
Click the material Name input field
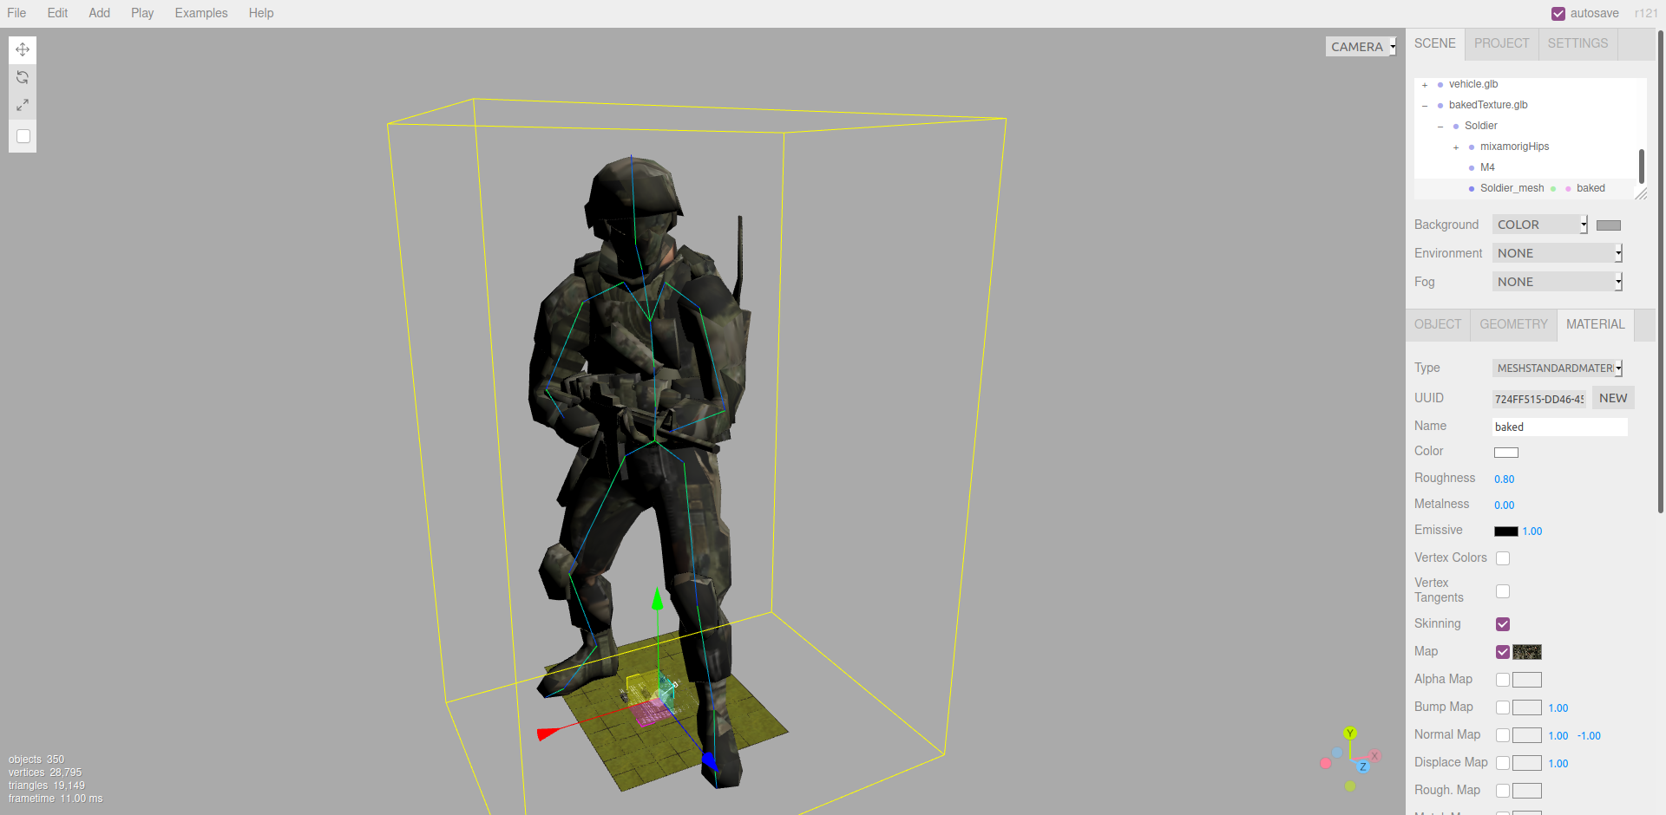[x=1558, y=426]
